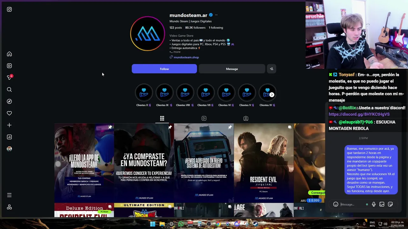The height and width of the screenshot is (229, 408).
Task: Attach an image to the message
Action: tap(382, 205)
